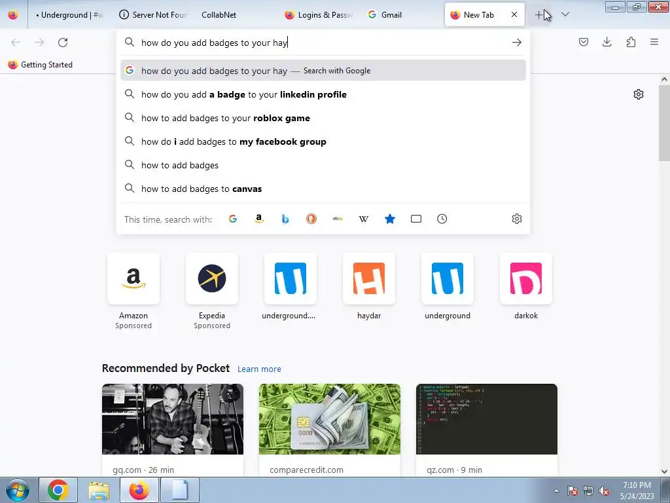Viewport: 670px width, 503px height.
Task: Expand the list all tabs chevron
Action: tap(565, 14)
